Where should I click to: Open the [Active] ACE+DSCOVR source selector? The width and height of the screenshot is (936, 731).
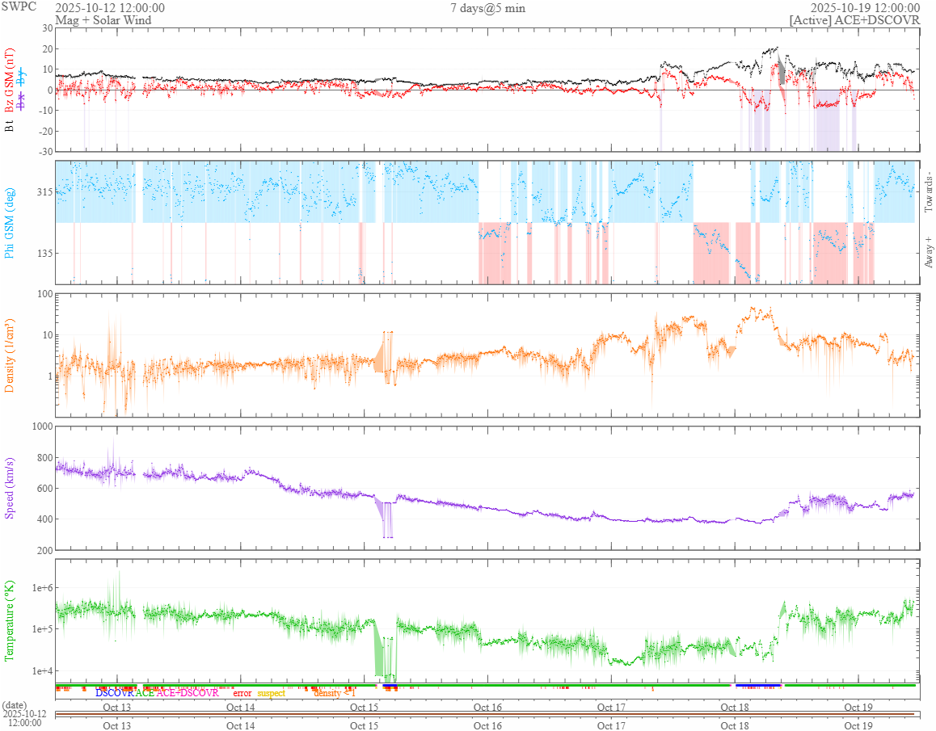point(854,20)
